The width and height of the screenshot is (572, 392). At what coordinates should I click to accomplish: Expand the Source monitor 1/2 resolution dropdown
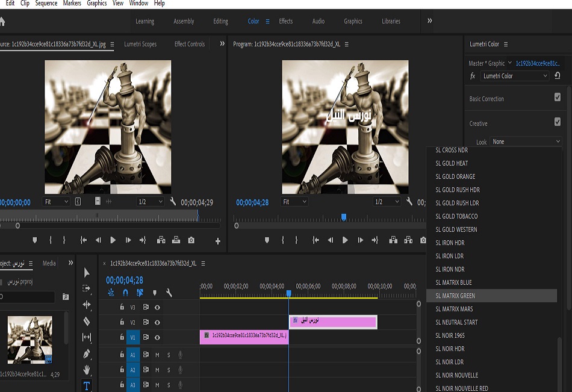(149, 202)
